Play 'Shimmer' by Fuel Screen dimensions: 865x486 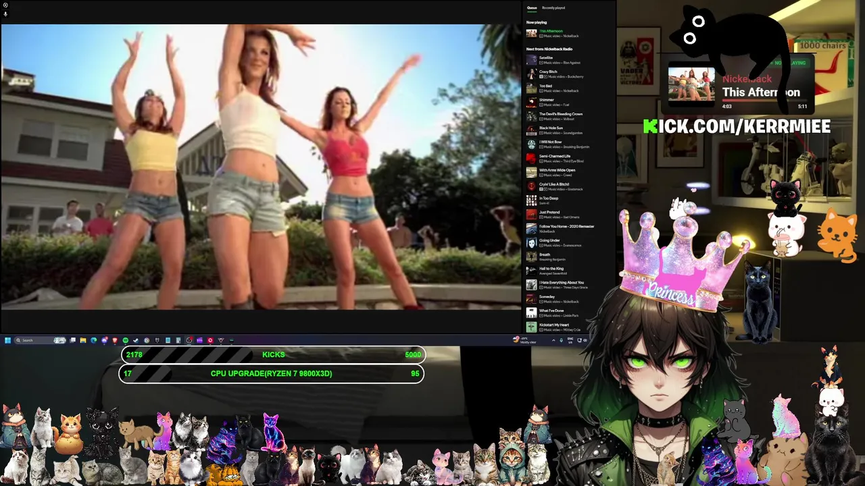[x=568, y=103]
